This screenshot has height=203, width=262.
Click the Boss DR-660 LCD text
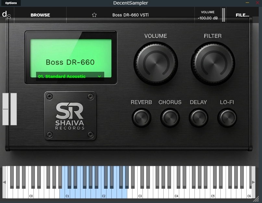pos(70,62)
